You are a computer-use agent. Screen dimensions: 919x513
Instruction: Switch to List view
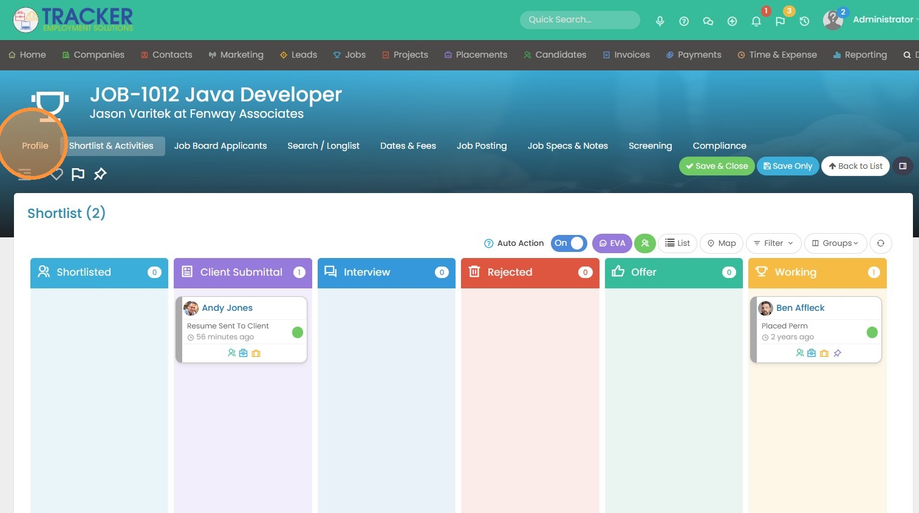pos(677,243)
